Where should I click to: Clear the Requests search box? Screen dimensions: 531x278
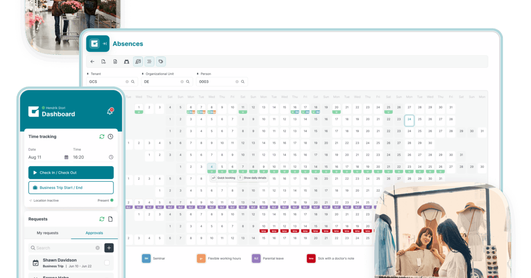tap(97, 248)
